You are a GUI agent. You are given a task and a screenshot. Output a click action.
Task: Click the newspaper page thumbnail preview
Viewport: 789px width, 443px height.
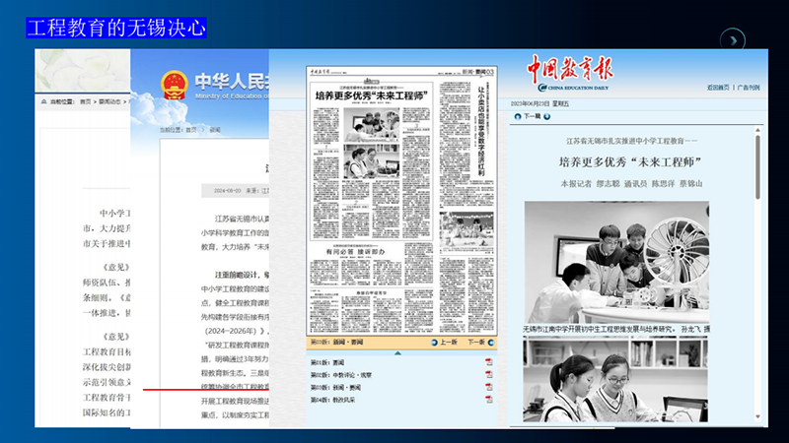pos(401,201)
